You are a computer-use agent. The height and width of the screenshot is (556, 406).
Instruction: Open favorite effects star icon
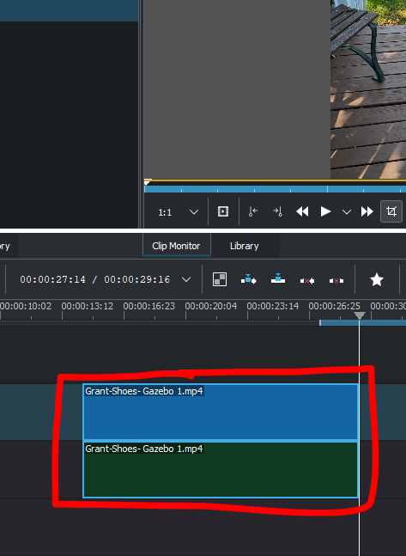[x=377, y=280]
